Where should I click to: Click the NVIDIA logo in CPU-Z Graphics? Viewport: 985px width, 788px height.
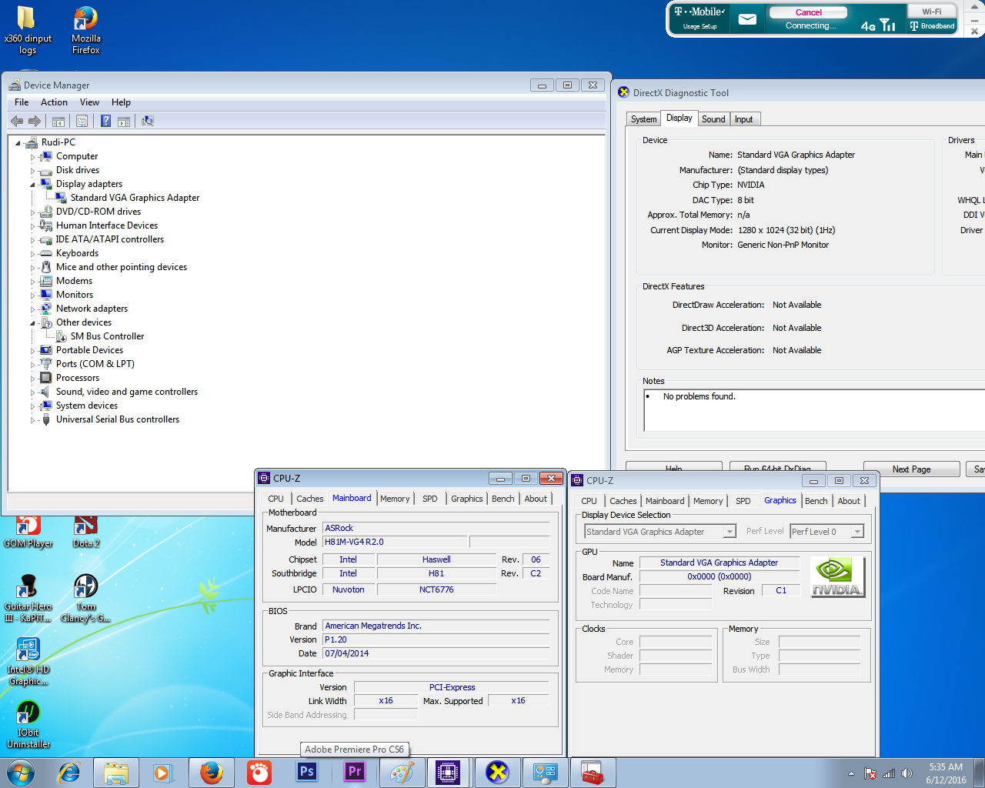pos(837,577)
